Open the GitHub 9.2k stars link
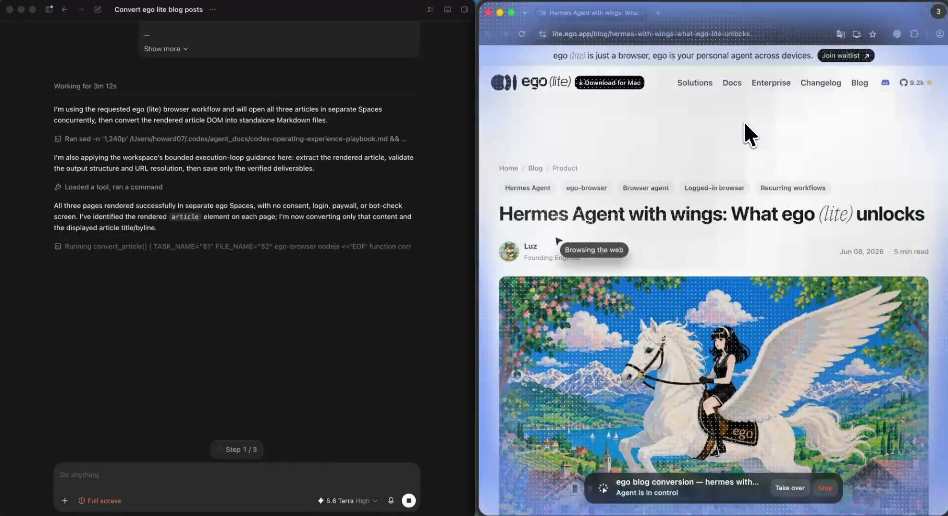948x516 pixels. pos(916,83)
